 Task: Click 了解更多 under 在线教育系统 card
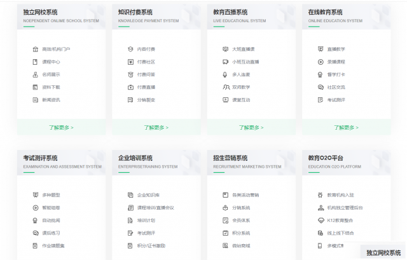pyautogui.click(x=346, y=127)
